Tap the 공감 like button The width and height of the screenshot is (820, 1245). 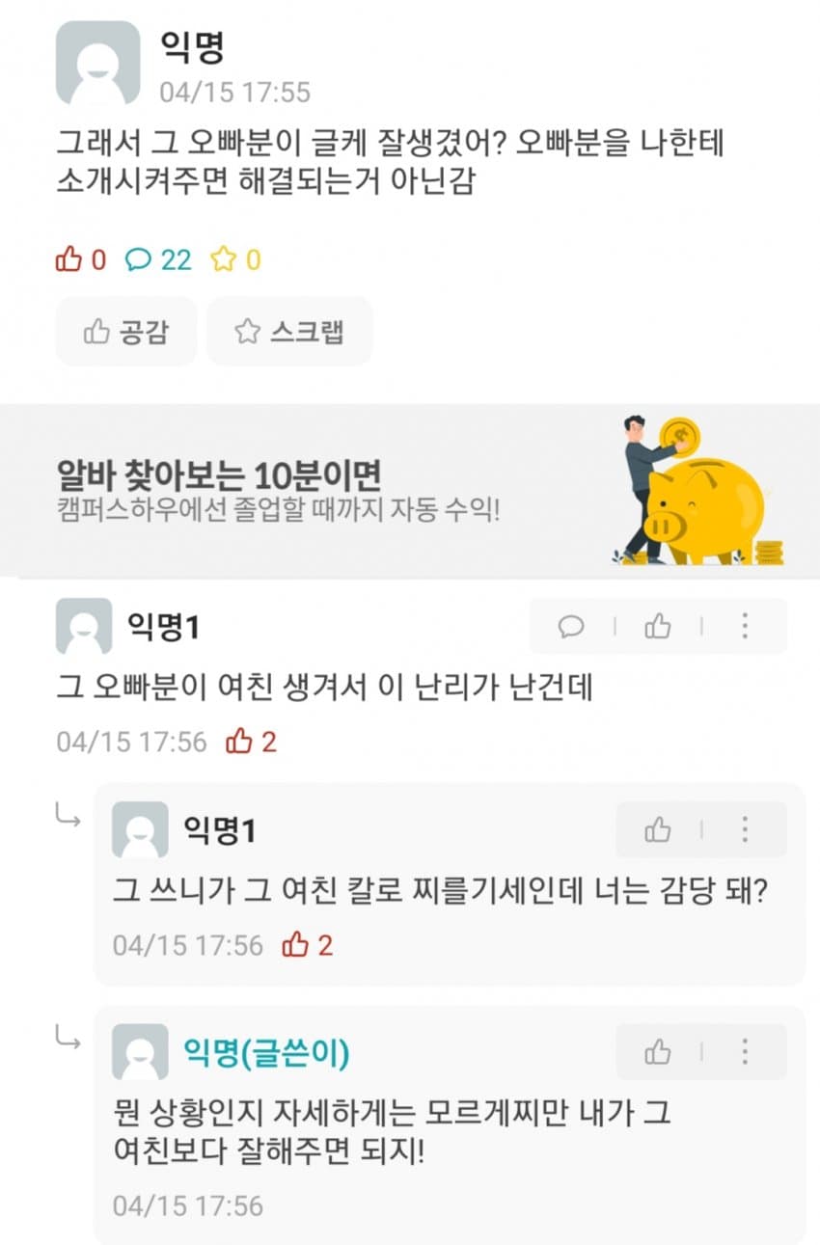126,332
